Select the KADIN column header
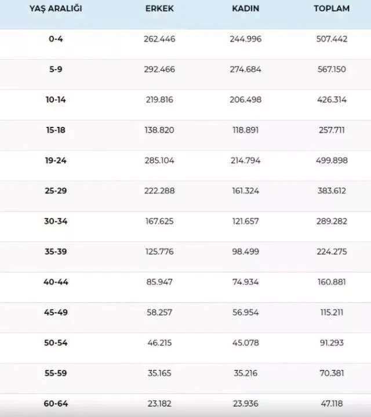Image resolution: width=371 pixels, height=417 pixels. (245, 9)
